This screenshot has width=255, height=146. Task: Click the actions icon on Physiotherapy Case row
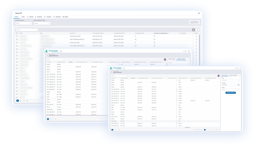[x=197, y=36]
